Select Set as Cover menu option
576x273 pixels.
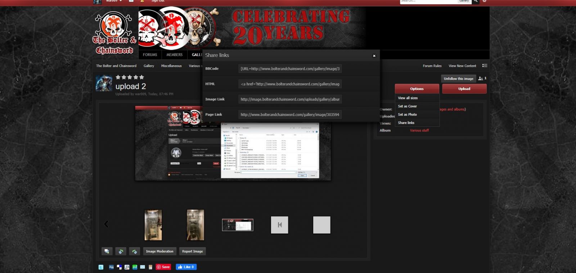click(x=407, y=106)
